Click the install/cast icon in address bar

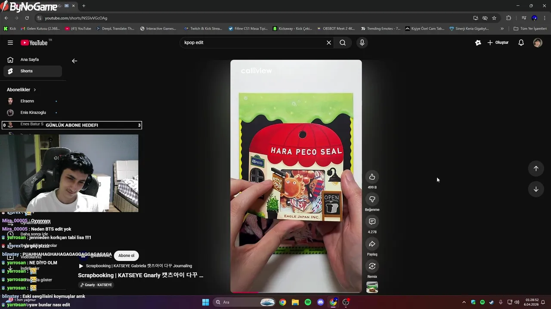(476, 18)
